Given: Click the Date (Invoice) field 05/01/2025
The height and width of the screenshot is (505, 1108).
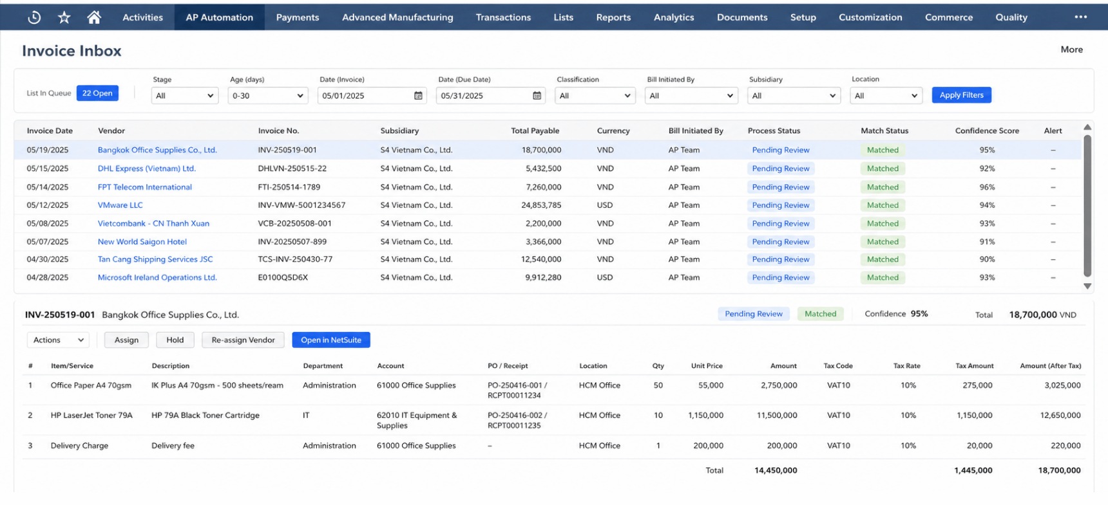Looking at the screenshot, I should tap(372, 96).
